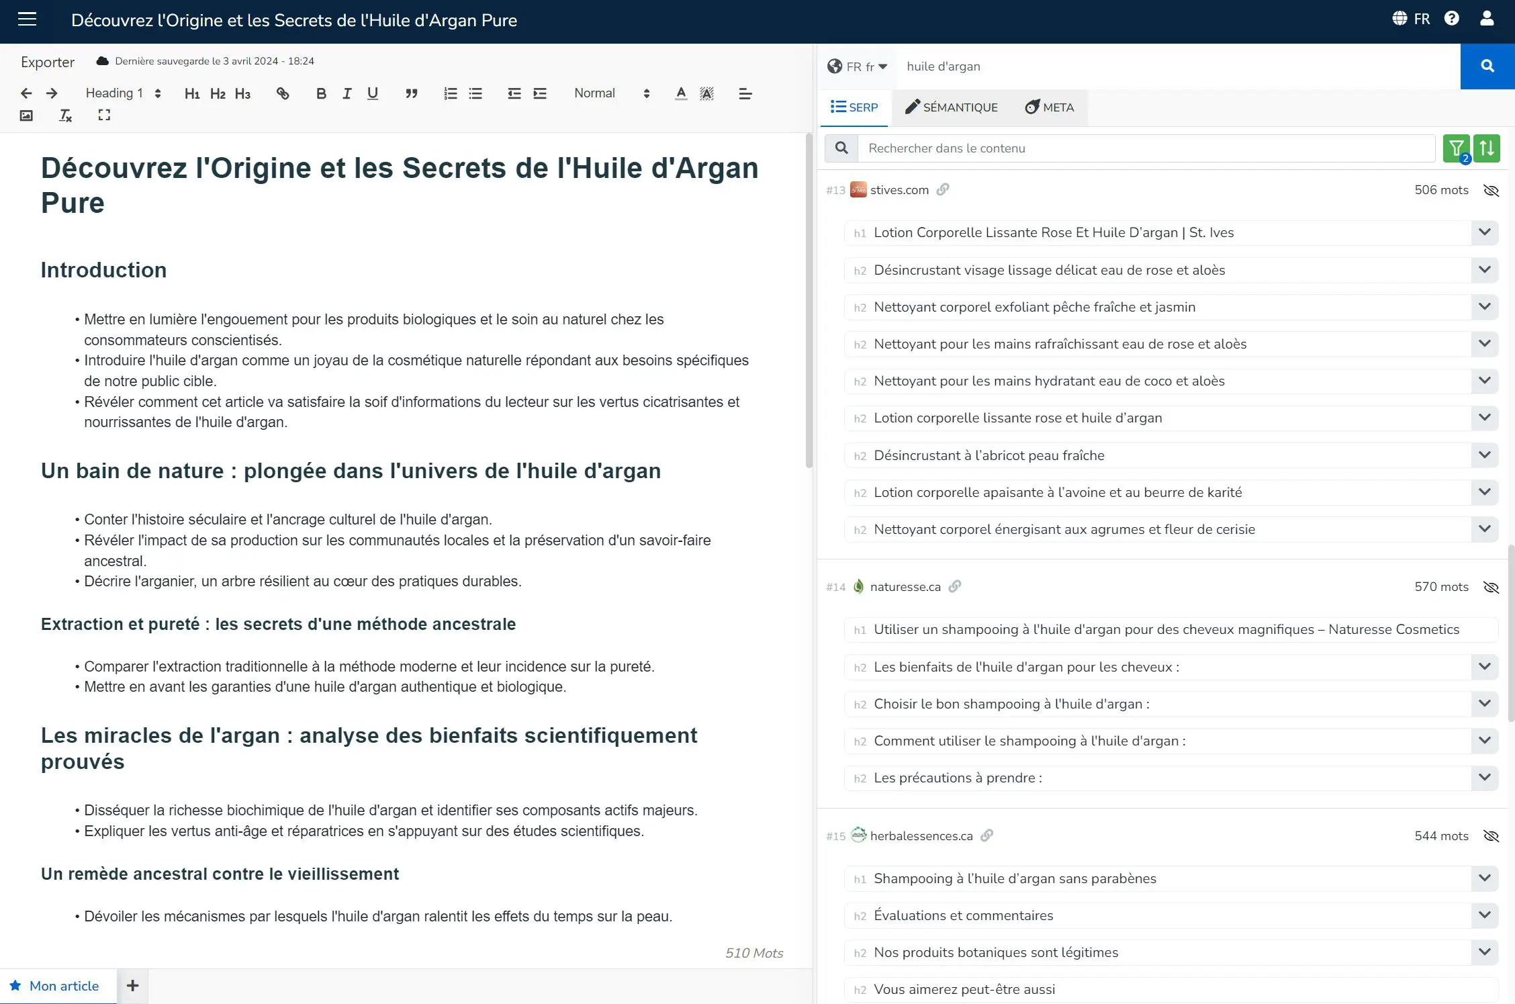Click the undo arrow in editor toolbar
1515x1004 pixels.
click(x=26, y=93)
